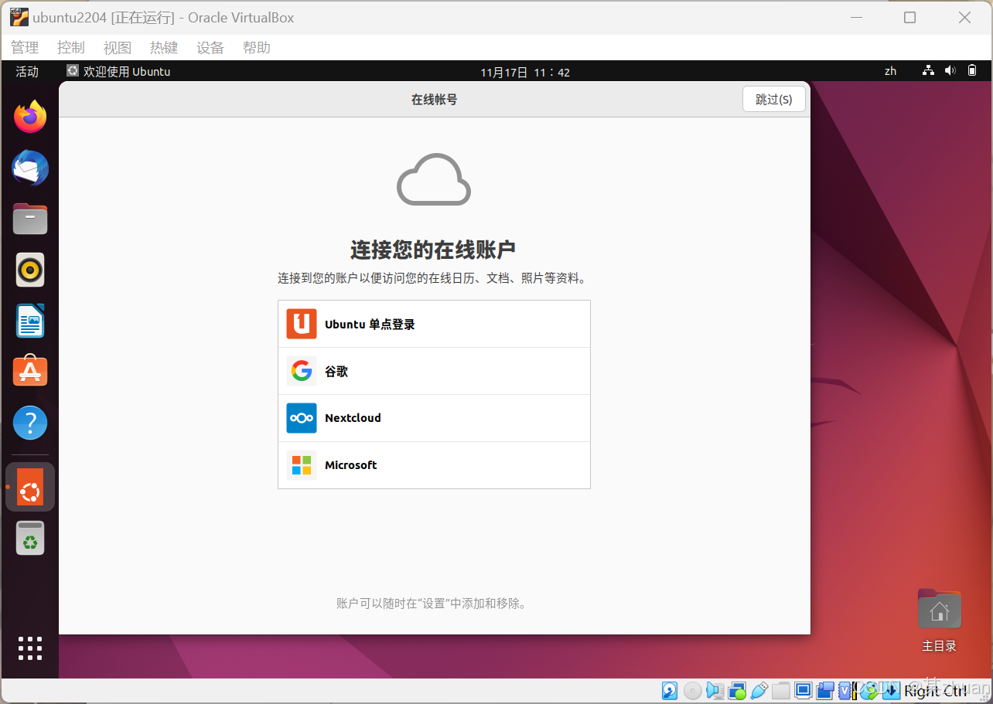This screenshot has height=704, width=993.
Task: Open the 管理 menu in VirtualBox
Action: pyautogui.click(x=25, y=47)
